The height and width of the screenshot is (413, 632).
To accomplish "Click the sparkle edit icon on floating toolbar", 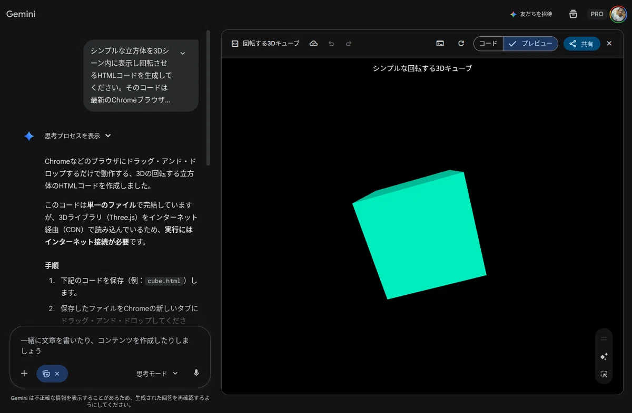I will click(604, 357).
